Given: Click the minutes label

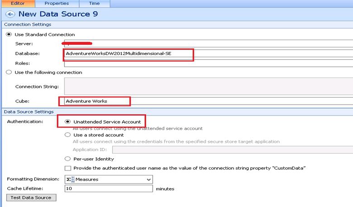Looking at the screenshot, I should (165, 189).
